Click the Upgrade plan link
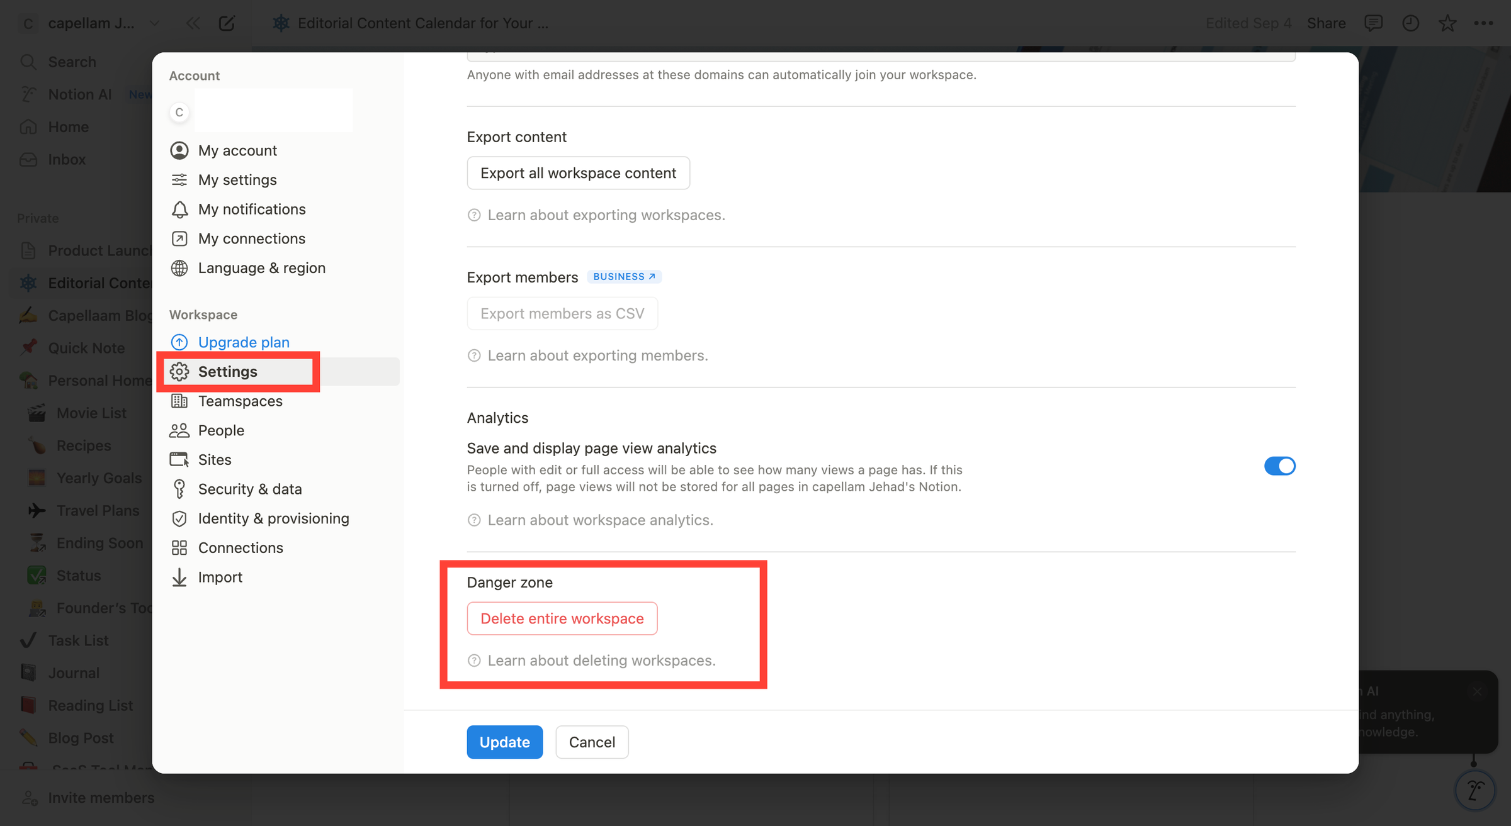Image resolution: width=1511 pixels, height=826 pixels. (x=244, y=342)
